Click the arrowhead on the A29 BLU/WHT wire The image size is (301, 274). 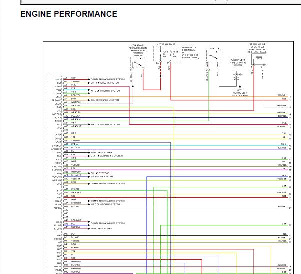click(x=89, y=177)
